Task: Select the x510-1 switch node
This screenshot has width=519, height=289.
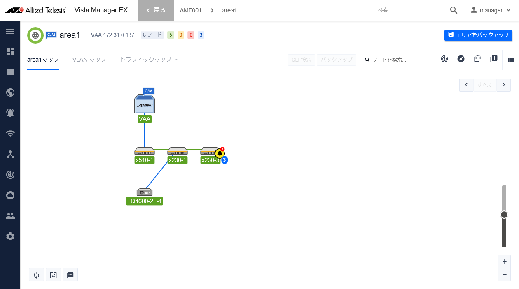Action: point(145,151)
